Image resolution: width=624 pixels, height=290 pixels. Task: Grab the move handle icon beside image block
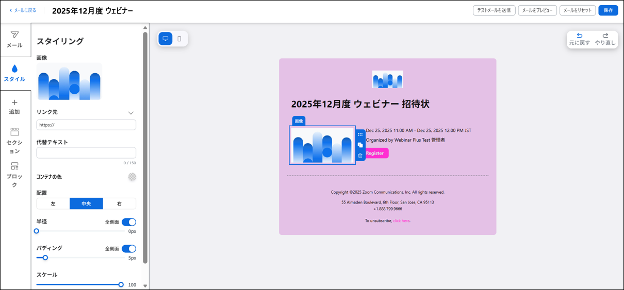360,134
